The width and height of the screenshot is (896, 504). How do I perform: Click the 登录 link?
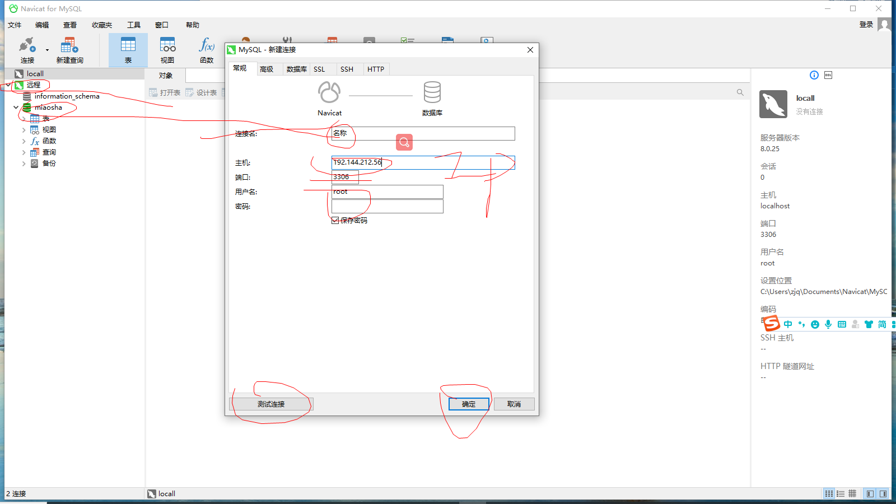tap(866, 25)
